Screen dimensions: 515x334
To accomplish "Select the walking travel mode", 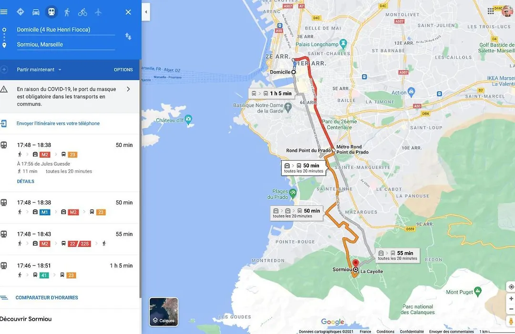I will [67, 12].
